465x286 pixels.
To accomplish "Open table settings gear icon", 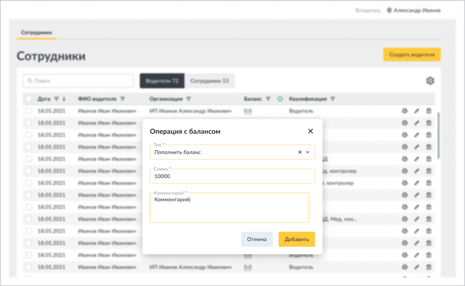I will (x=430, y=81).
